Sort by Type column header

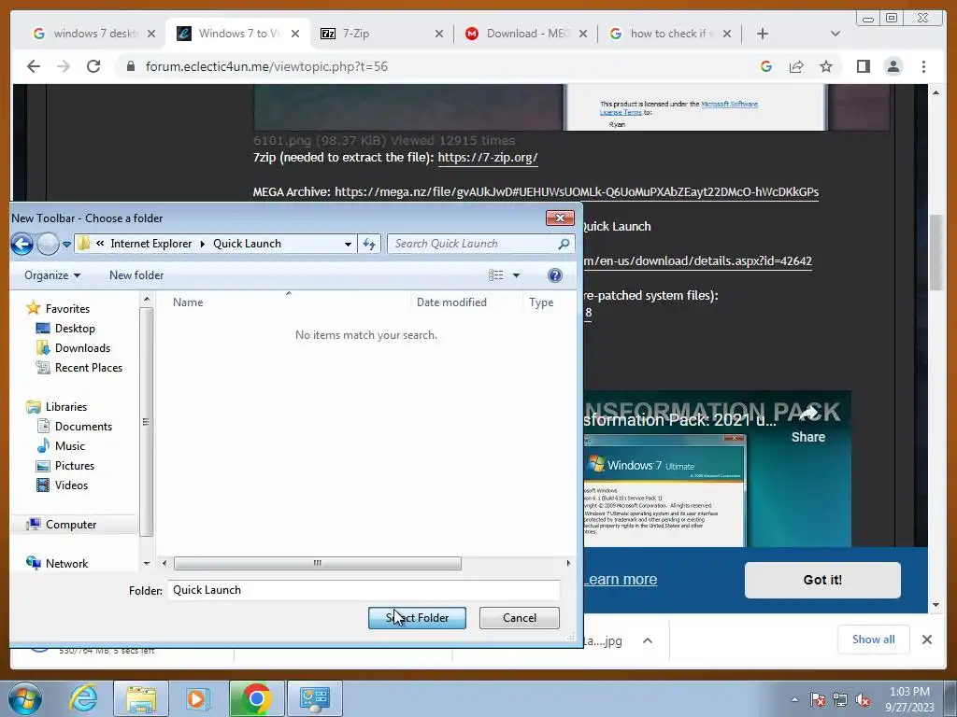click(541, 302)
